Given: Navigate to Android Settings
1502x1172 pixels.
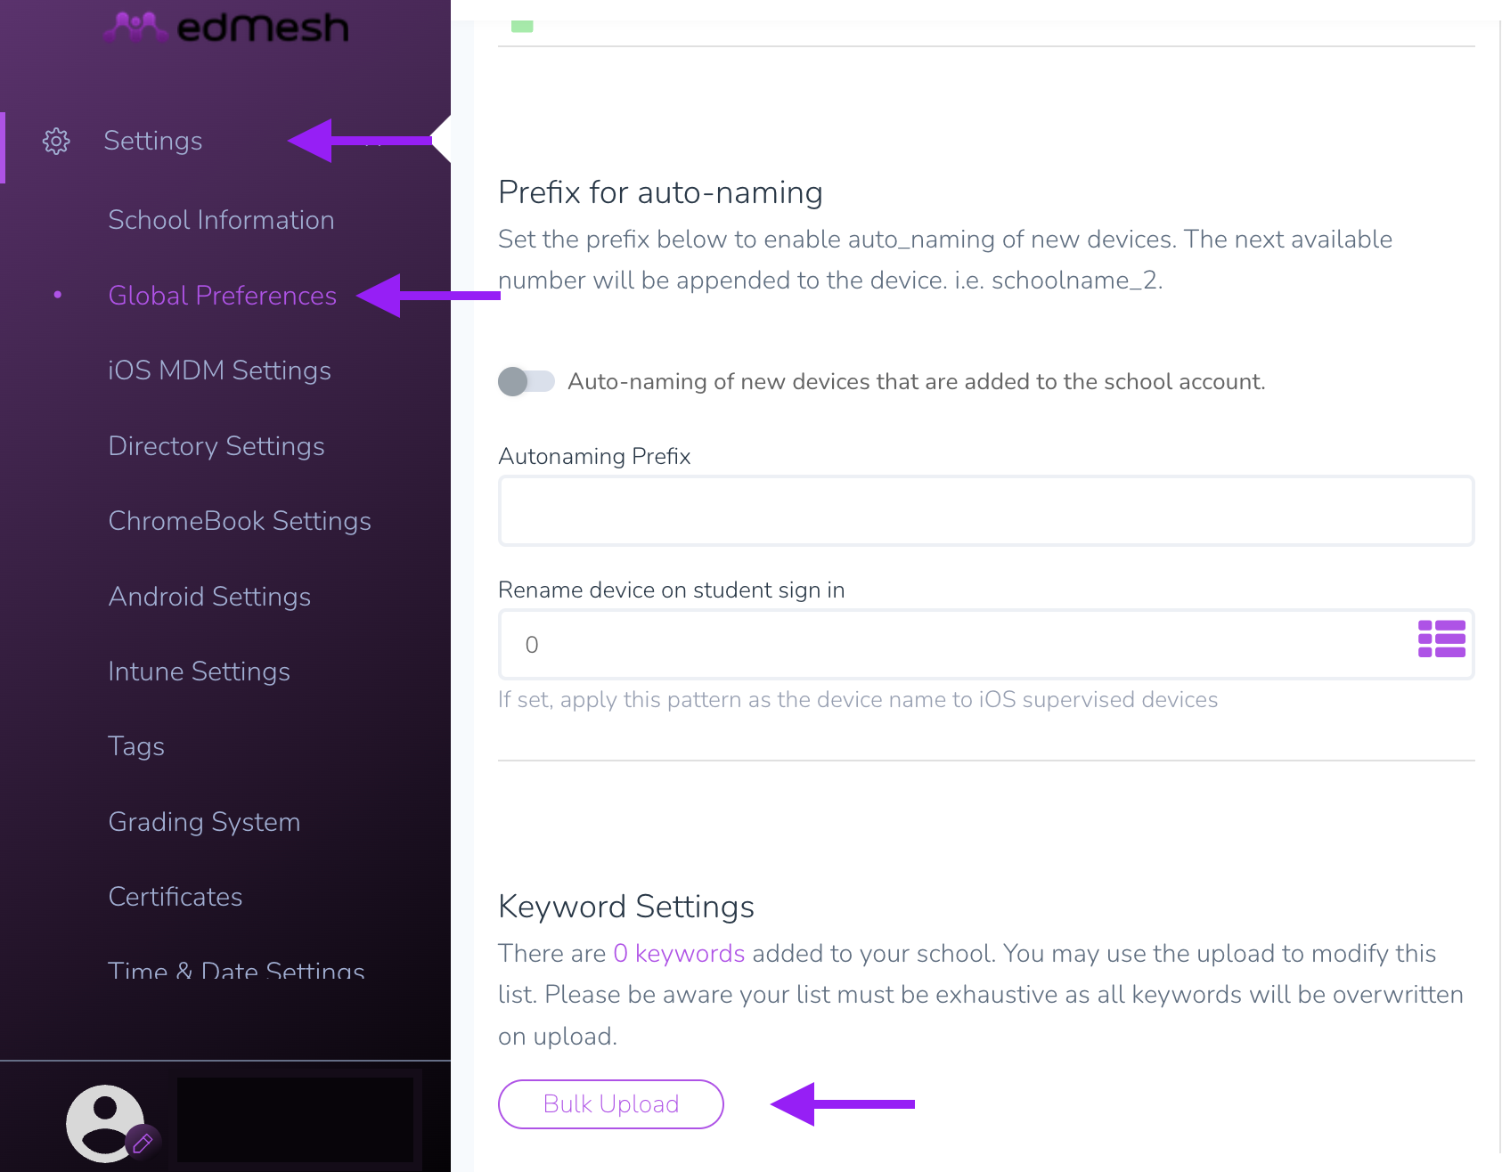Looking at the screenshot, I should 209,597.
